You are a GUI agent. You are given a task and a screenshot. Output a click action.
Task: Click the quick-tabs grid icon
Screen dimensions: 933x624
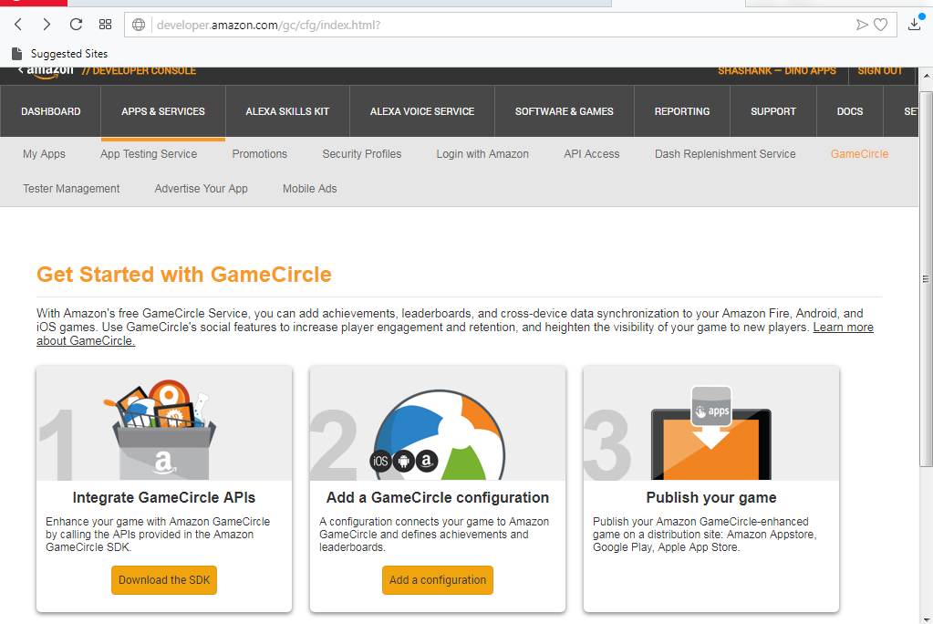(105, 25)
